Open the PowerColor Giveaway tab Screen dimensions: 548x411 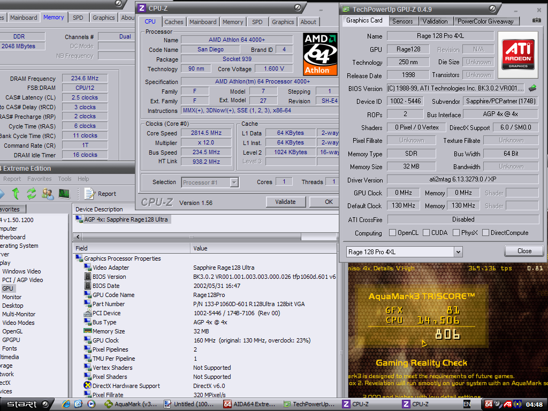[x=485, y=21]
